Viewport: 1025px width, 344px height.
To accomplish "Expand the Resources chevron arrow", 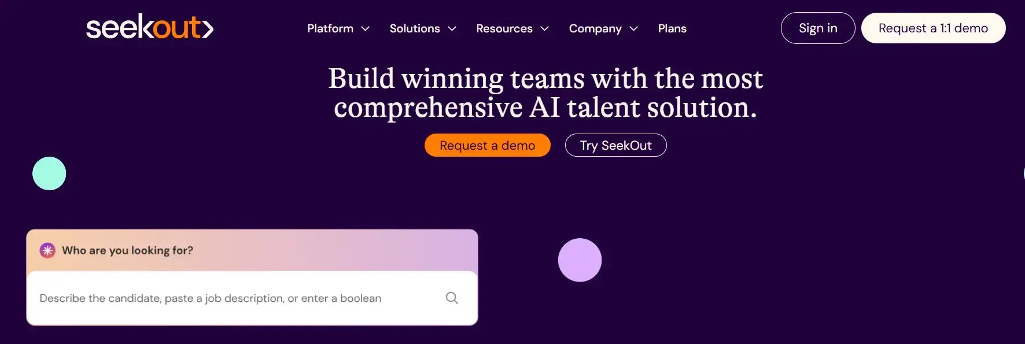I will pyautogui.click(x=544, y=28).
